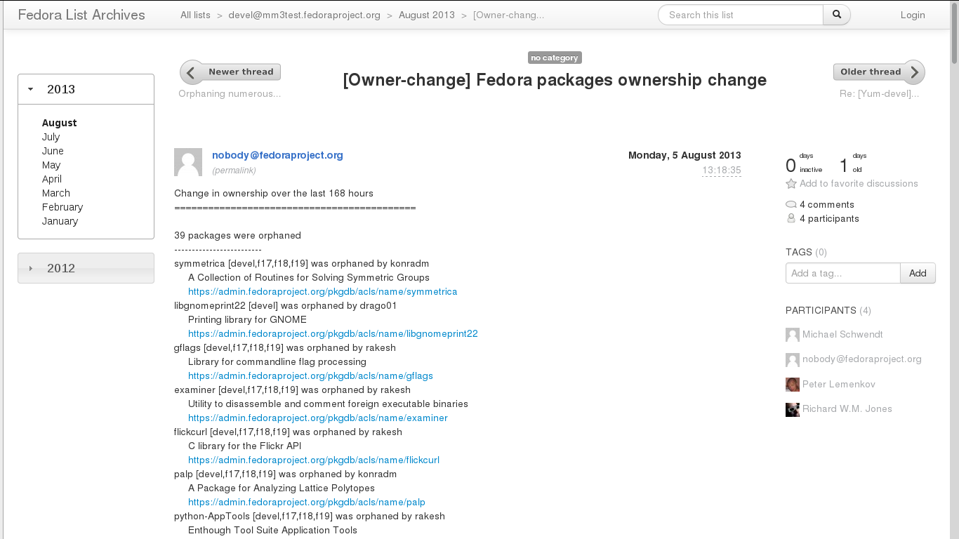
Task: Click Peter Lemenkov's avatar
Action: click(x=793, y=385)
